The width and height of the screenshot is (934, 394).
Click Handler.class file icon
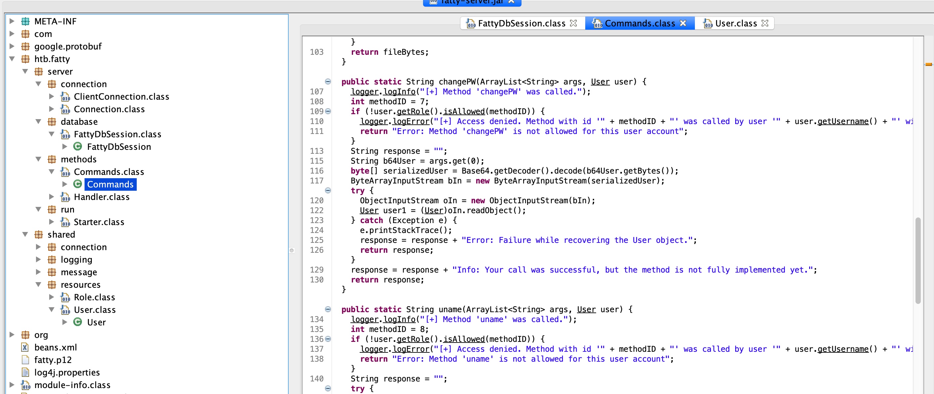(x=65, y=197)
